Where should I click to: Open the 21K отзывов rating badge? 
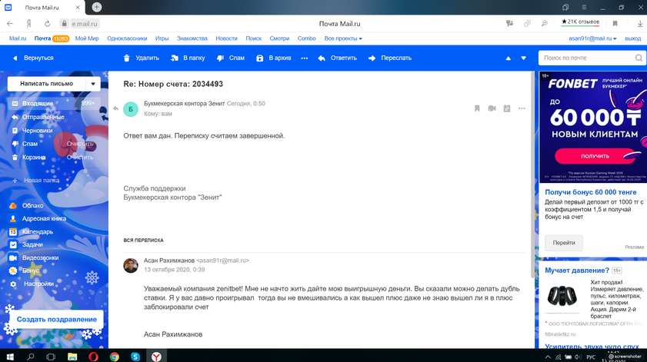580,22
